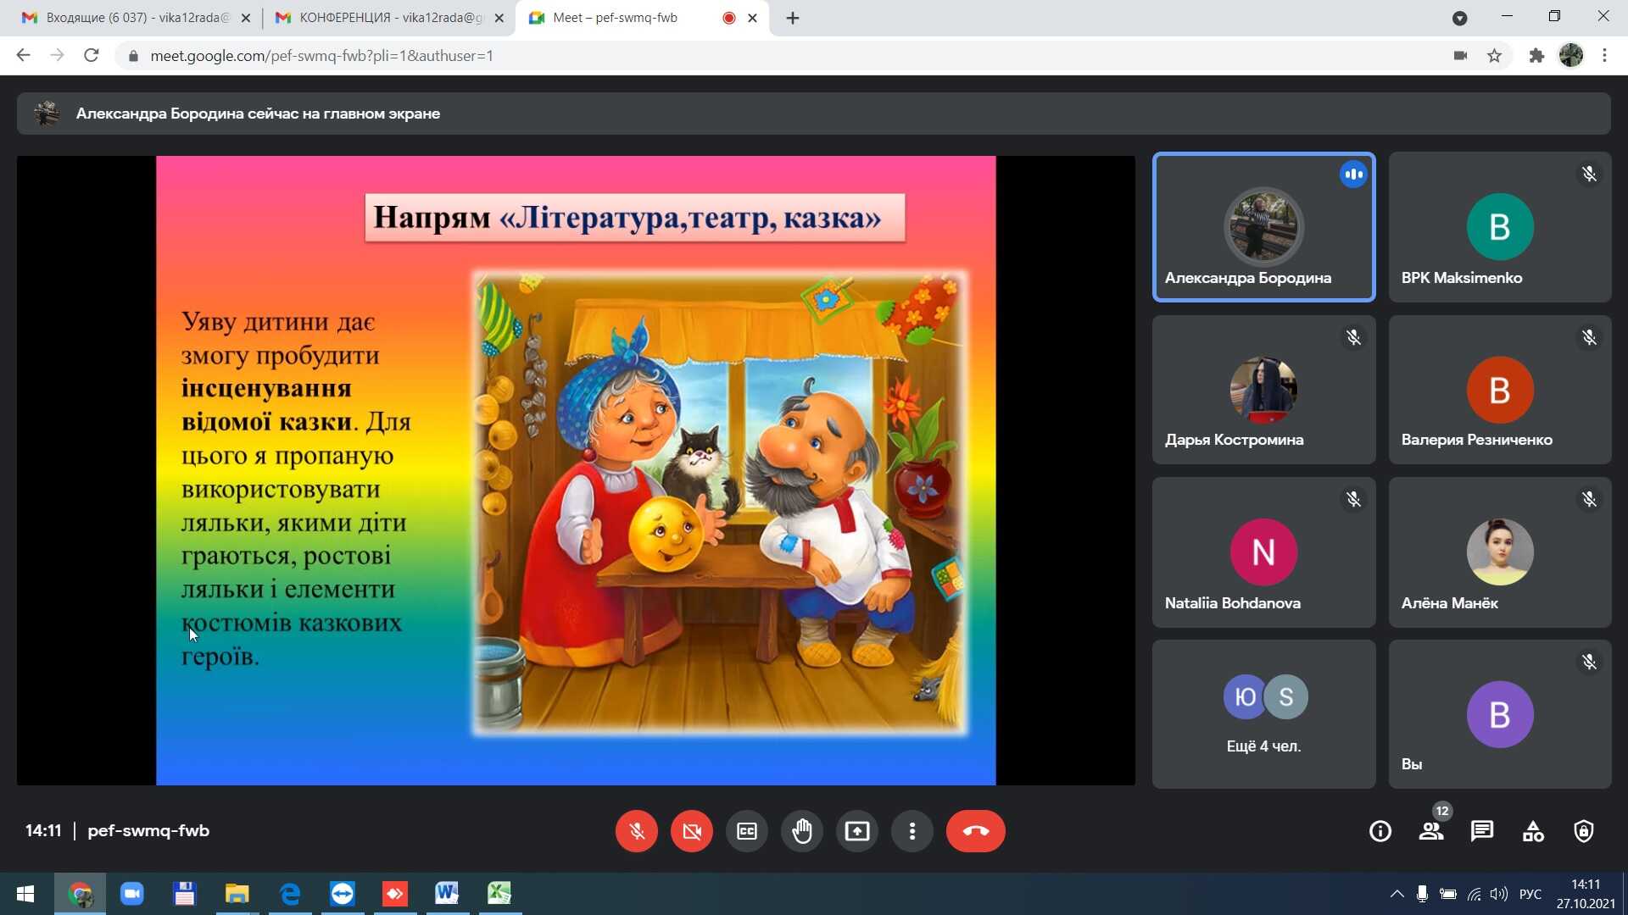Open Zoom from the taskbar
Screen dimensions: 1628x915
pyautogui.click(x=132, y=894)
